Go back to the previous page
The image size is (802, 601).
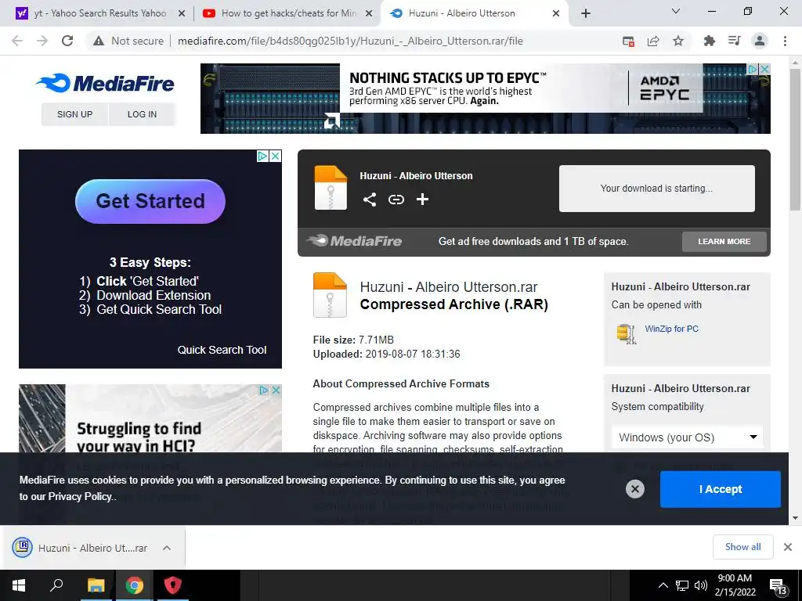[17, 41]
